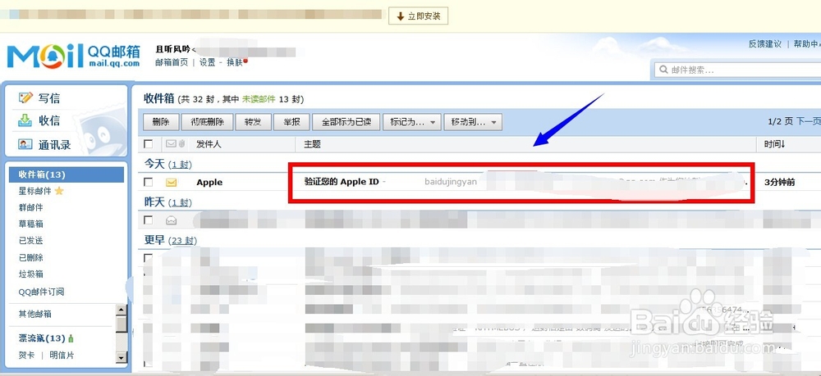Click the 明信片 link
This screenshot has height=376, width=821.
(x=62, y=356)
